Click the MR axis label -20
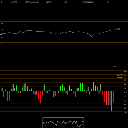Screen dimensions: 128x128 125,97
